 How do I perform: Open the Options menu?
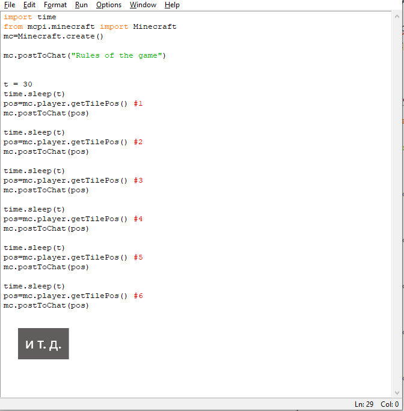[x=109, y=5]
